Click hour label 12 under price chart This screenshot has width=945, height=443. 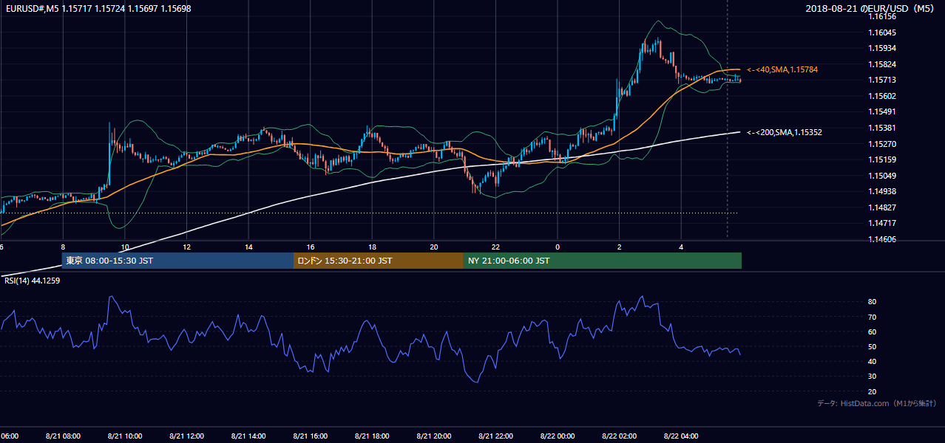click(x=187, y=247)
